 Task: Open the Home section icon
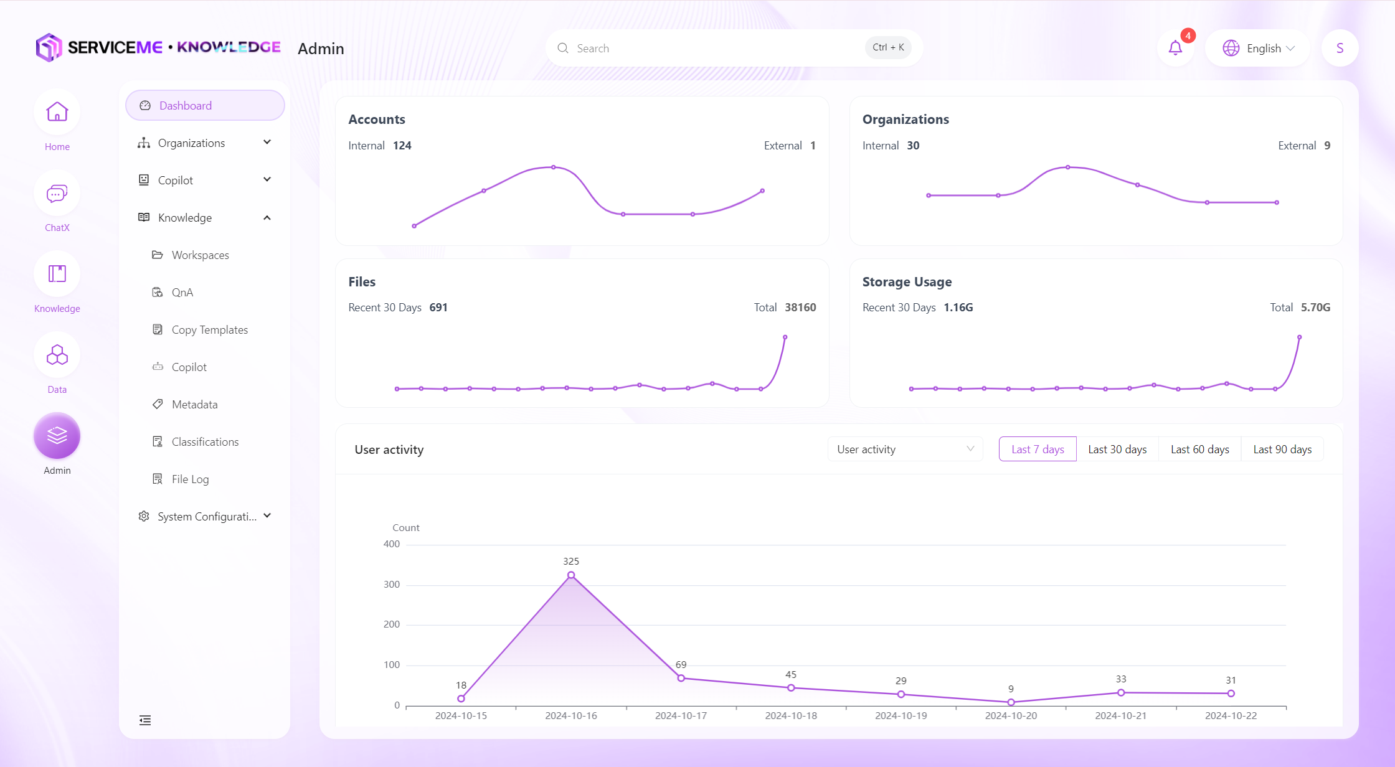click(x=57, y=112)
